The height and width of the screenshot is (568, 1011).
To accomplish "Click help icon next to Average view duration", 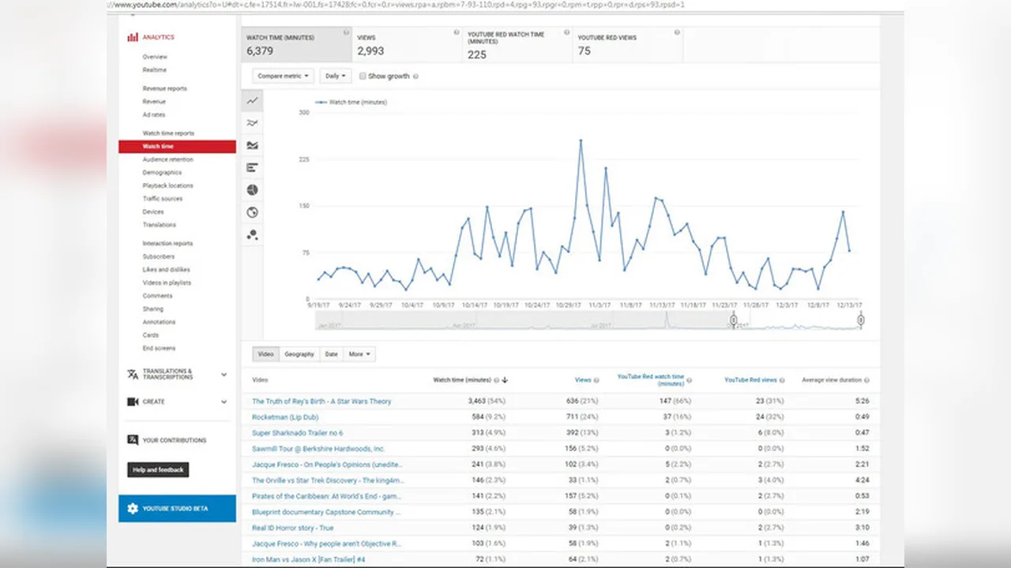I will (867, 380).
